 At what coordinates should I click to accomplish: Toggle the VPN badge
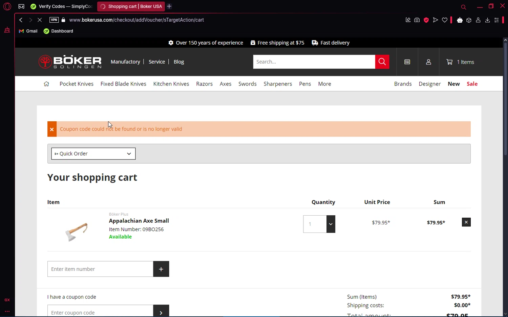pyautogui.click(x=54, y=20)
